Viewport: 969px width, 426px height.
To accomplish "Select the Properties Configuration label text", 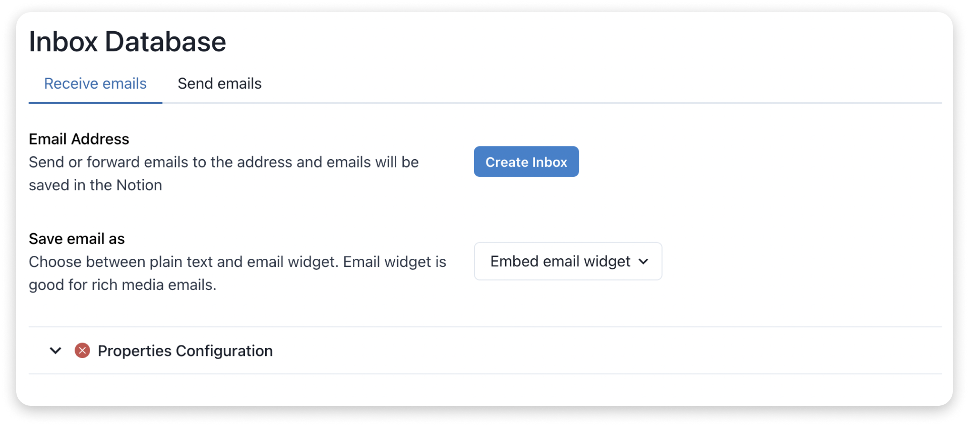I will point(185,350).
